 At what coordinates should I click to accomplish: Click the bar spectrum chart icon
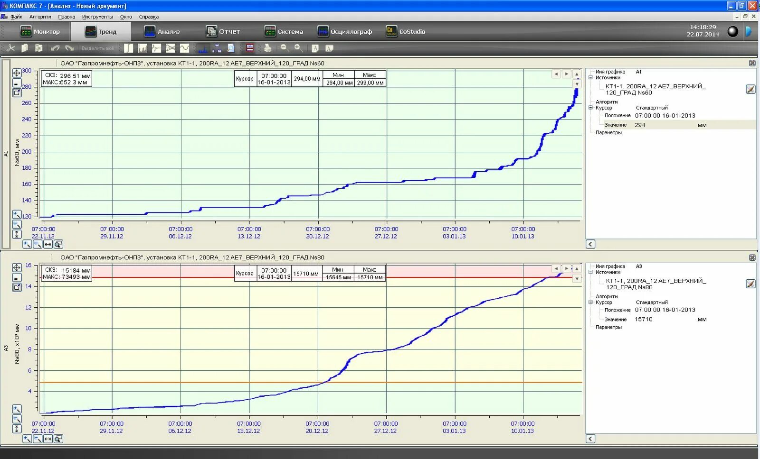(142, 48)
